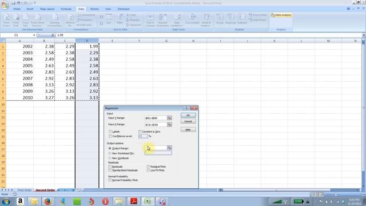Click the Data Analysis button in ribbon
The width and height of the screenshot is (366, 206).
281,15
